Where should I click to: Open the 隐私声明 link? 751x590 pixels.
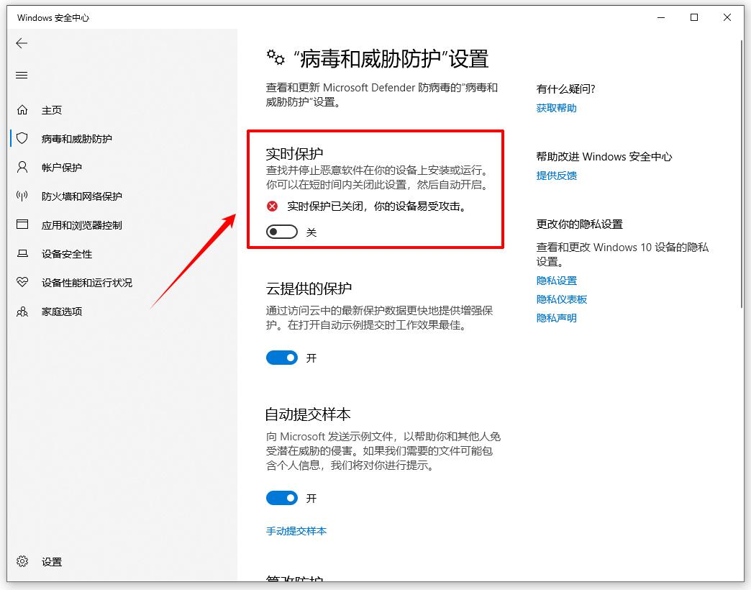click(x=556, y=318)
